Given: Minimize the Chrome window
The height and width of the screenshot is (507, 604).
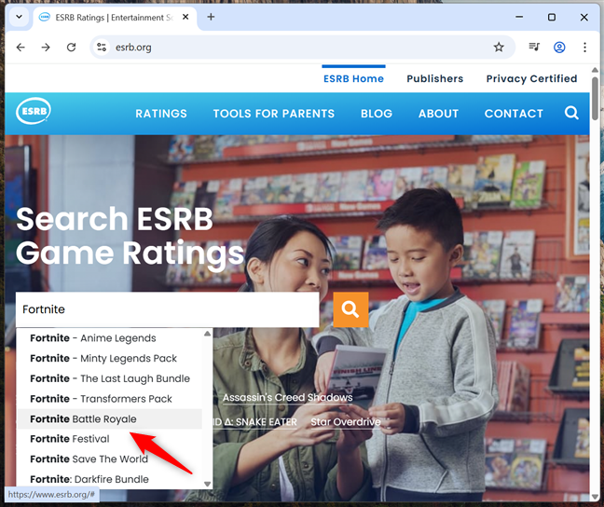Looking at the screenshot, I should (519, 17).
